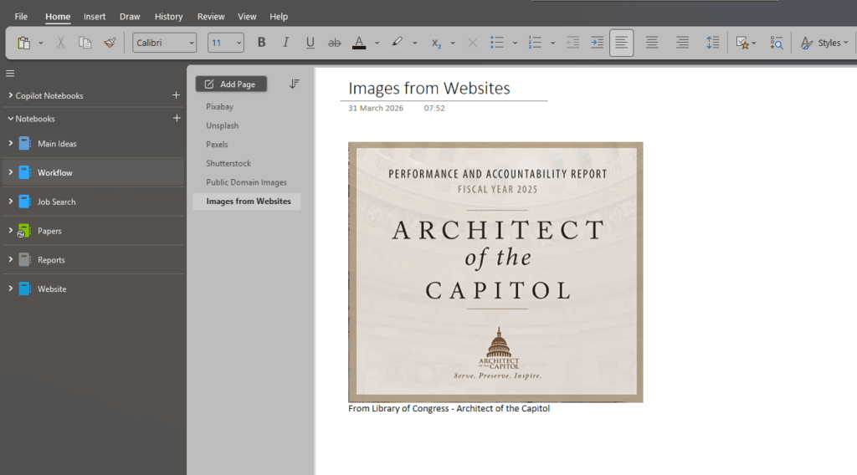Image resolution: width=857 pixels, height=475 pixels.
Task: Open the File menu
Action: coord(21,17)
